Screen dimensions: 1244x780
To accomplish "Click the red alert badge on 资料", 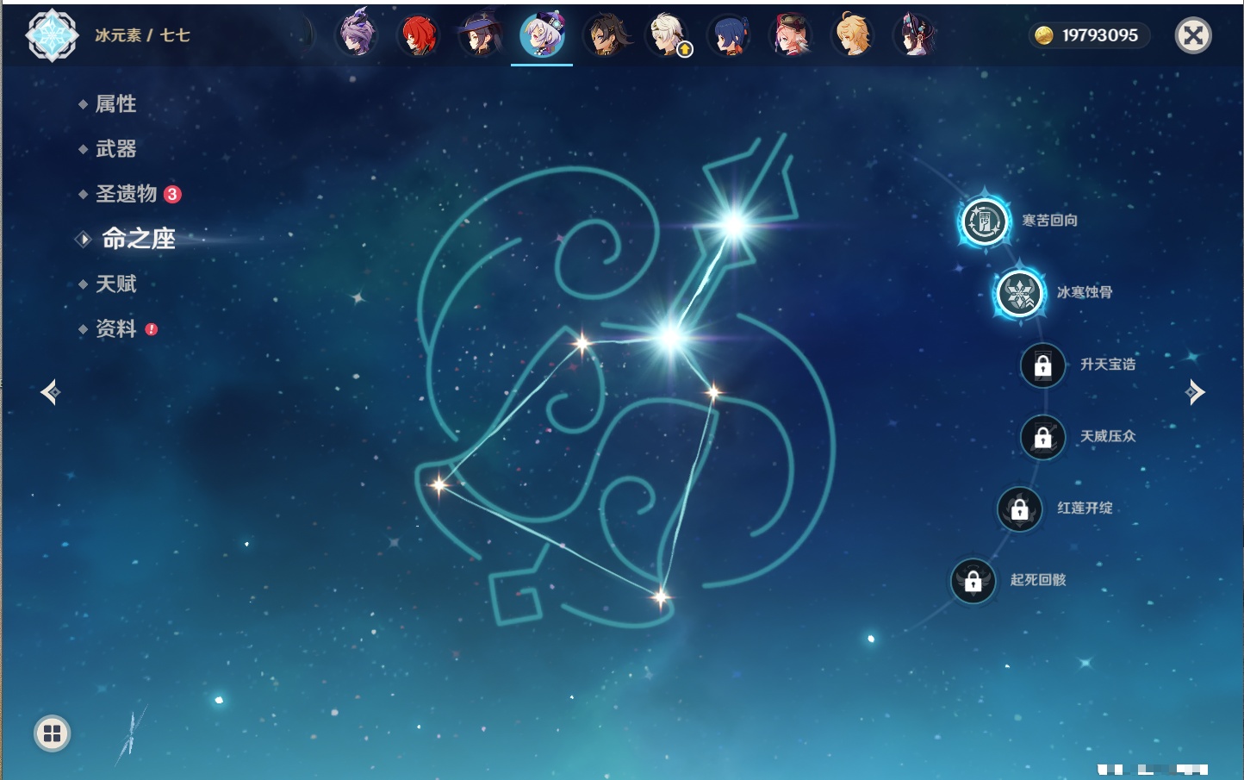I will coord(152,329).
